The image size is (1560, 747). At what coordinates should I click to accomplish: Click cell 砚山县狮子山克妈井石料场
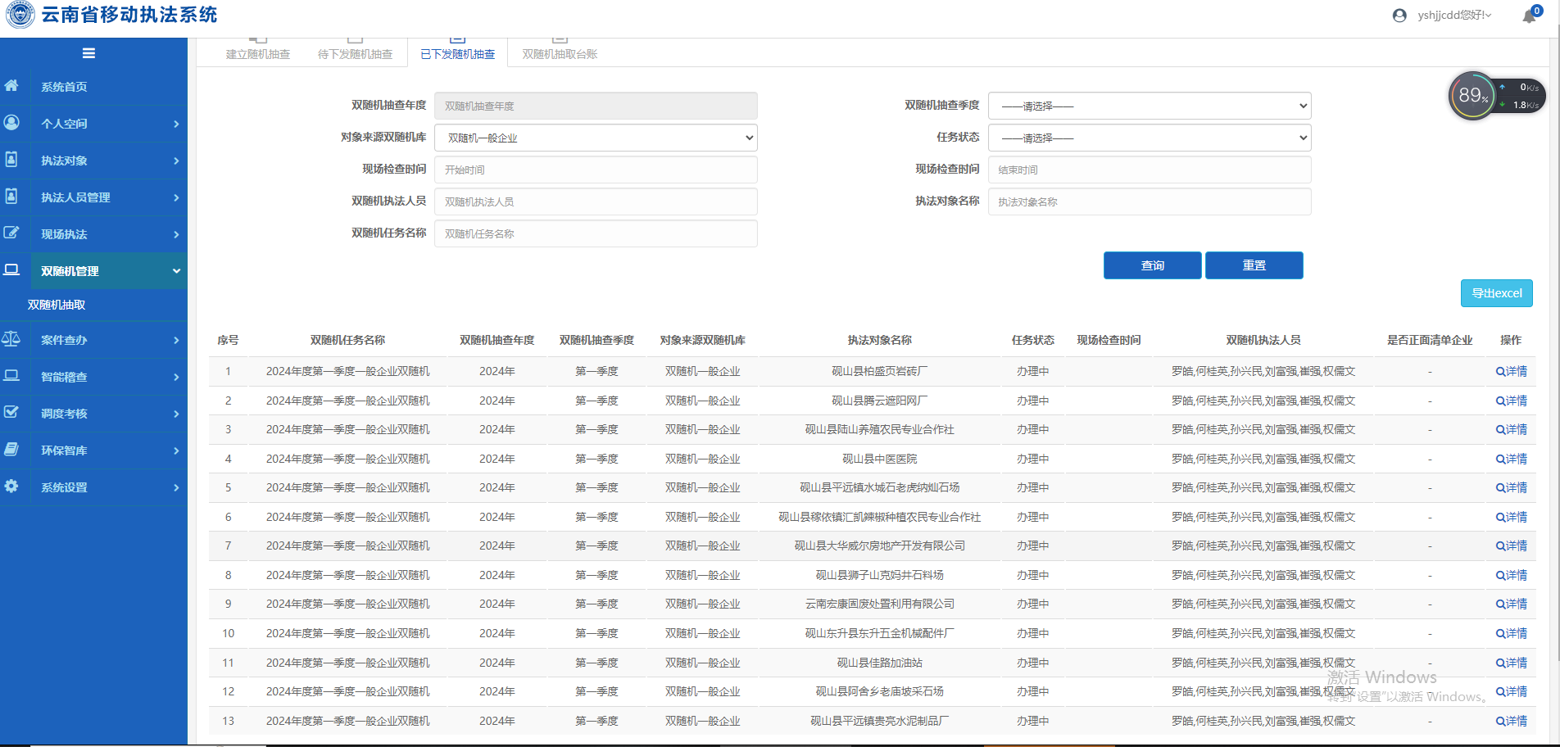tap(879, 575)
